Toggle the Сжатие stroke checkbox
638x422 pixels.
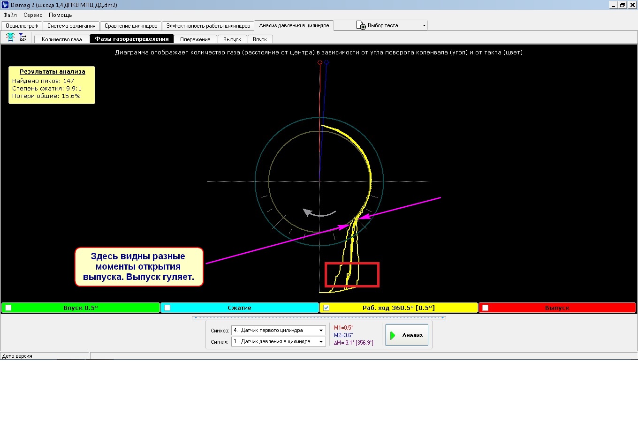[x=167, y=308]
